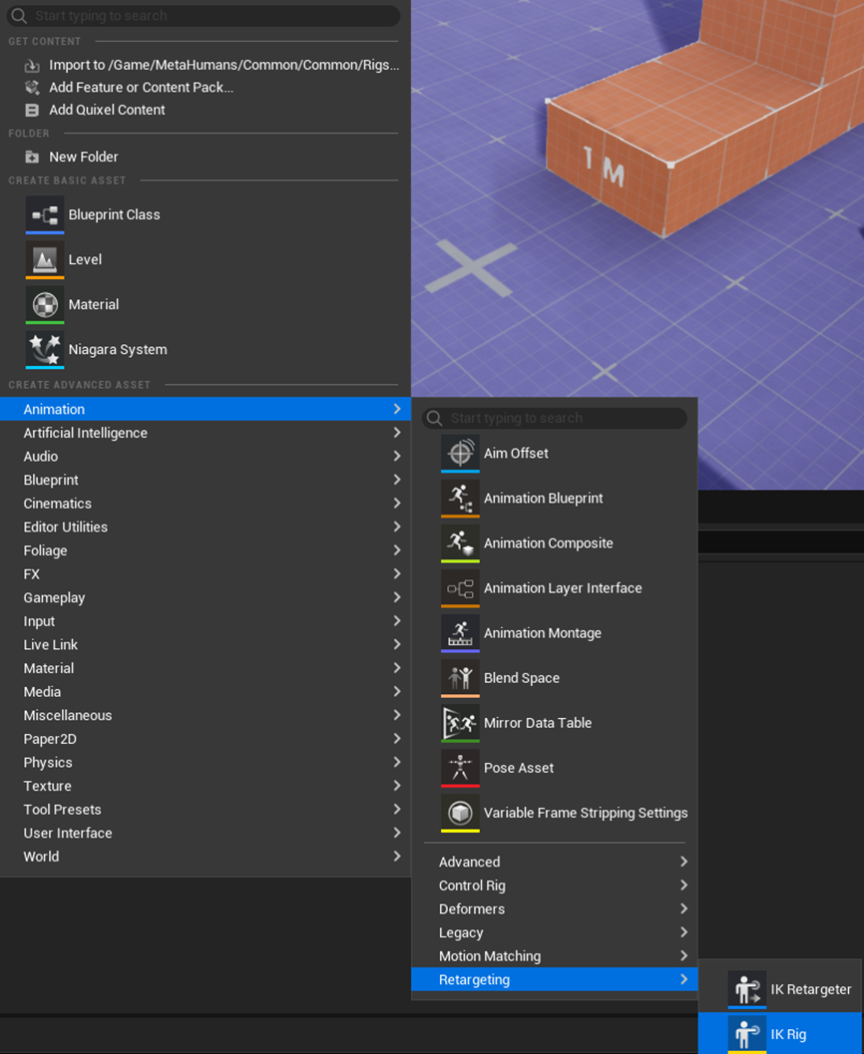
Task: Click the New Folder icon
Action: tap(32, 157)
